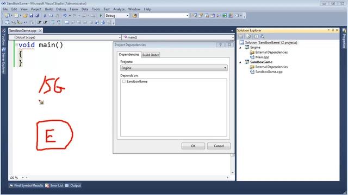The image size is (348, 195).
Task: Click the Comment Out Lines icon
Action: 53,22
